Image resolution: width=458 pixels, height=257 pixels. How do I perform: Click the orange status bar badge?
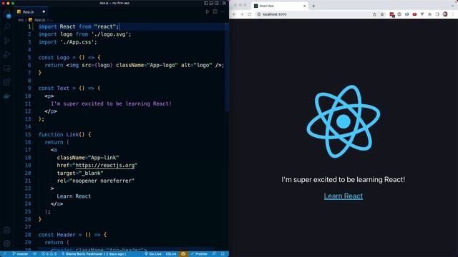click(x=183, y=254)
